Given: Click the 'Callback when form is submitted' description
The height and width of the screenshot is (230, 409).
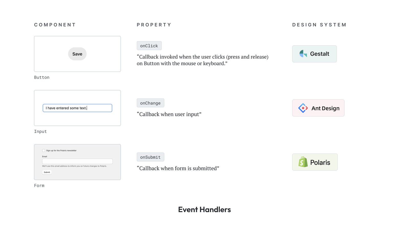Looking at the screenshot, I should 178,168.
